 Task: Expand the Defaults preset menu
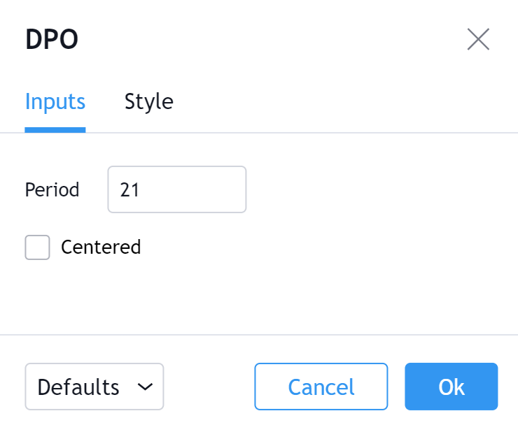point(94,387)
